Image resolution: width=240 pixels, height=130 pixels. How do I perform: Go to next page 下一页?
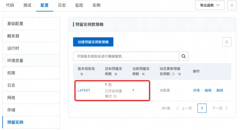(220, 108)
